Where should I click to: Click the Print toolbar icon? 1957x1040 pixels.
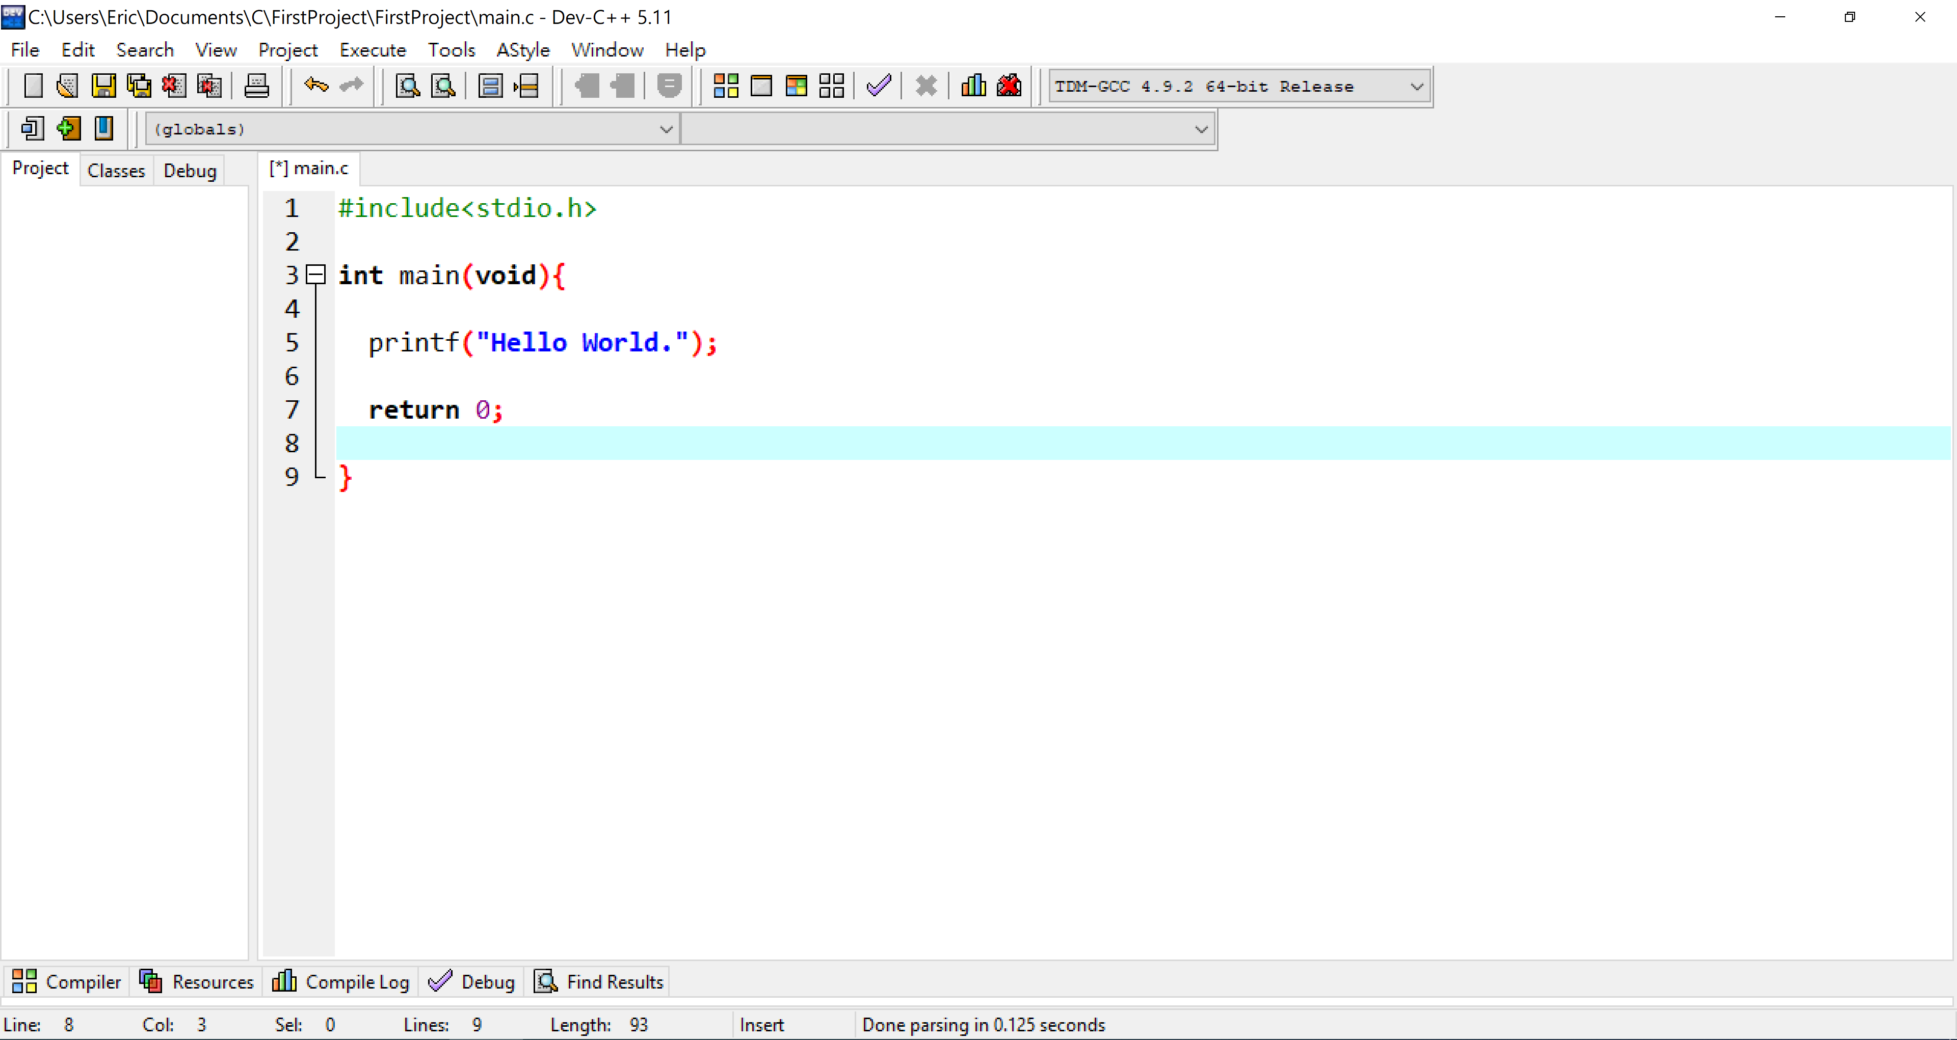pos(257,86)
